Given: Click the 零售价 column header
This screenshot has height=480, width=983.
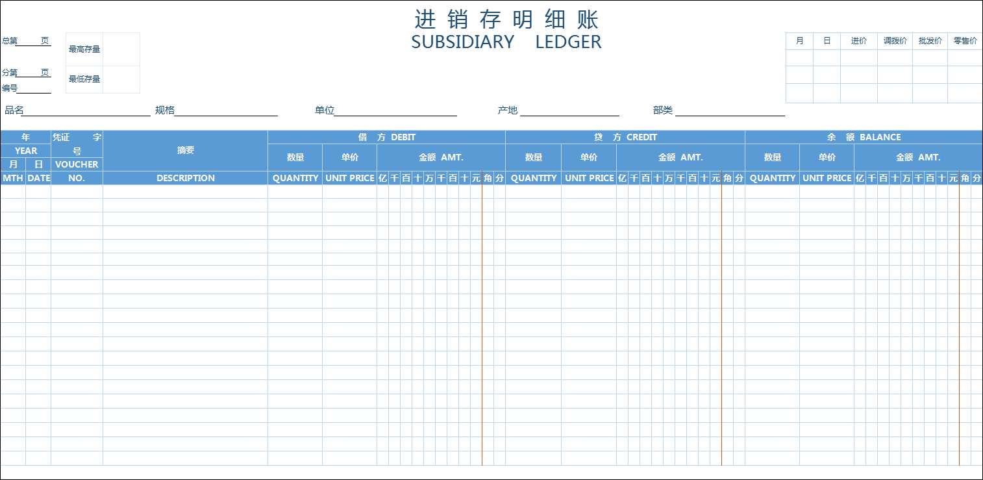Looking at the screenshot, I should 965,40.
